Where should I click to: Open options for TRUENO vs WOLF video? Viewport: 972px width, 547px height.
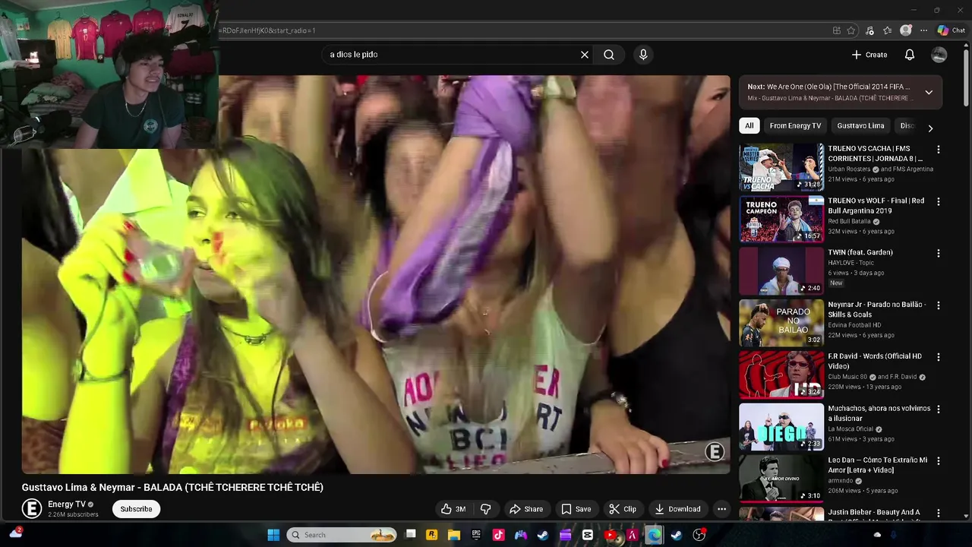pos(939,202)
